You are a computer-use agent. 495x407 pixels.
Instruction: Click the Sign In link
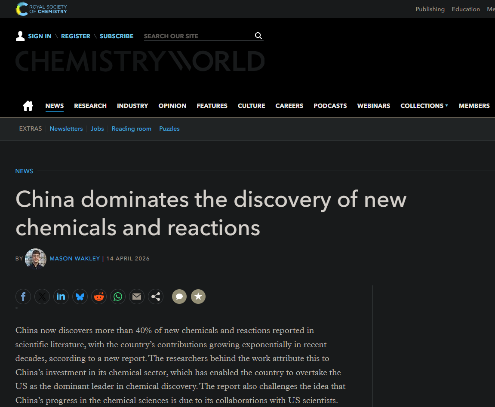point(40,36)
